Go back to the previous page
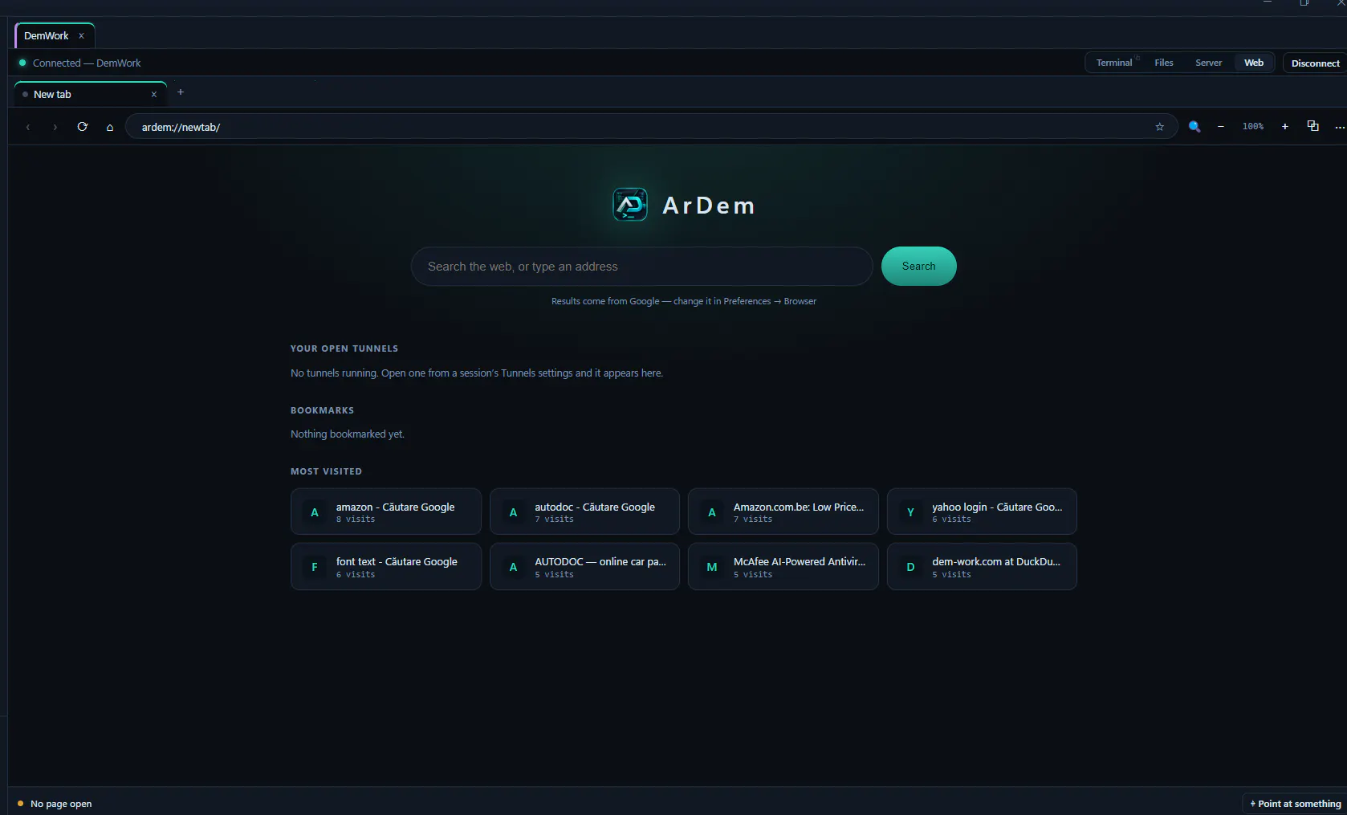1347x815 pixels. [28, 127]
